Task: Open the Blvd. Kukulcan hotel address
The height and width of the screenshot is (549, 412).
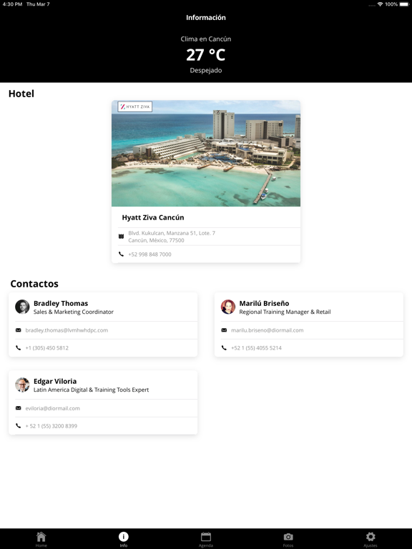Action: (x=172, y=237)
